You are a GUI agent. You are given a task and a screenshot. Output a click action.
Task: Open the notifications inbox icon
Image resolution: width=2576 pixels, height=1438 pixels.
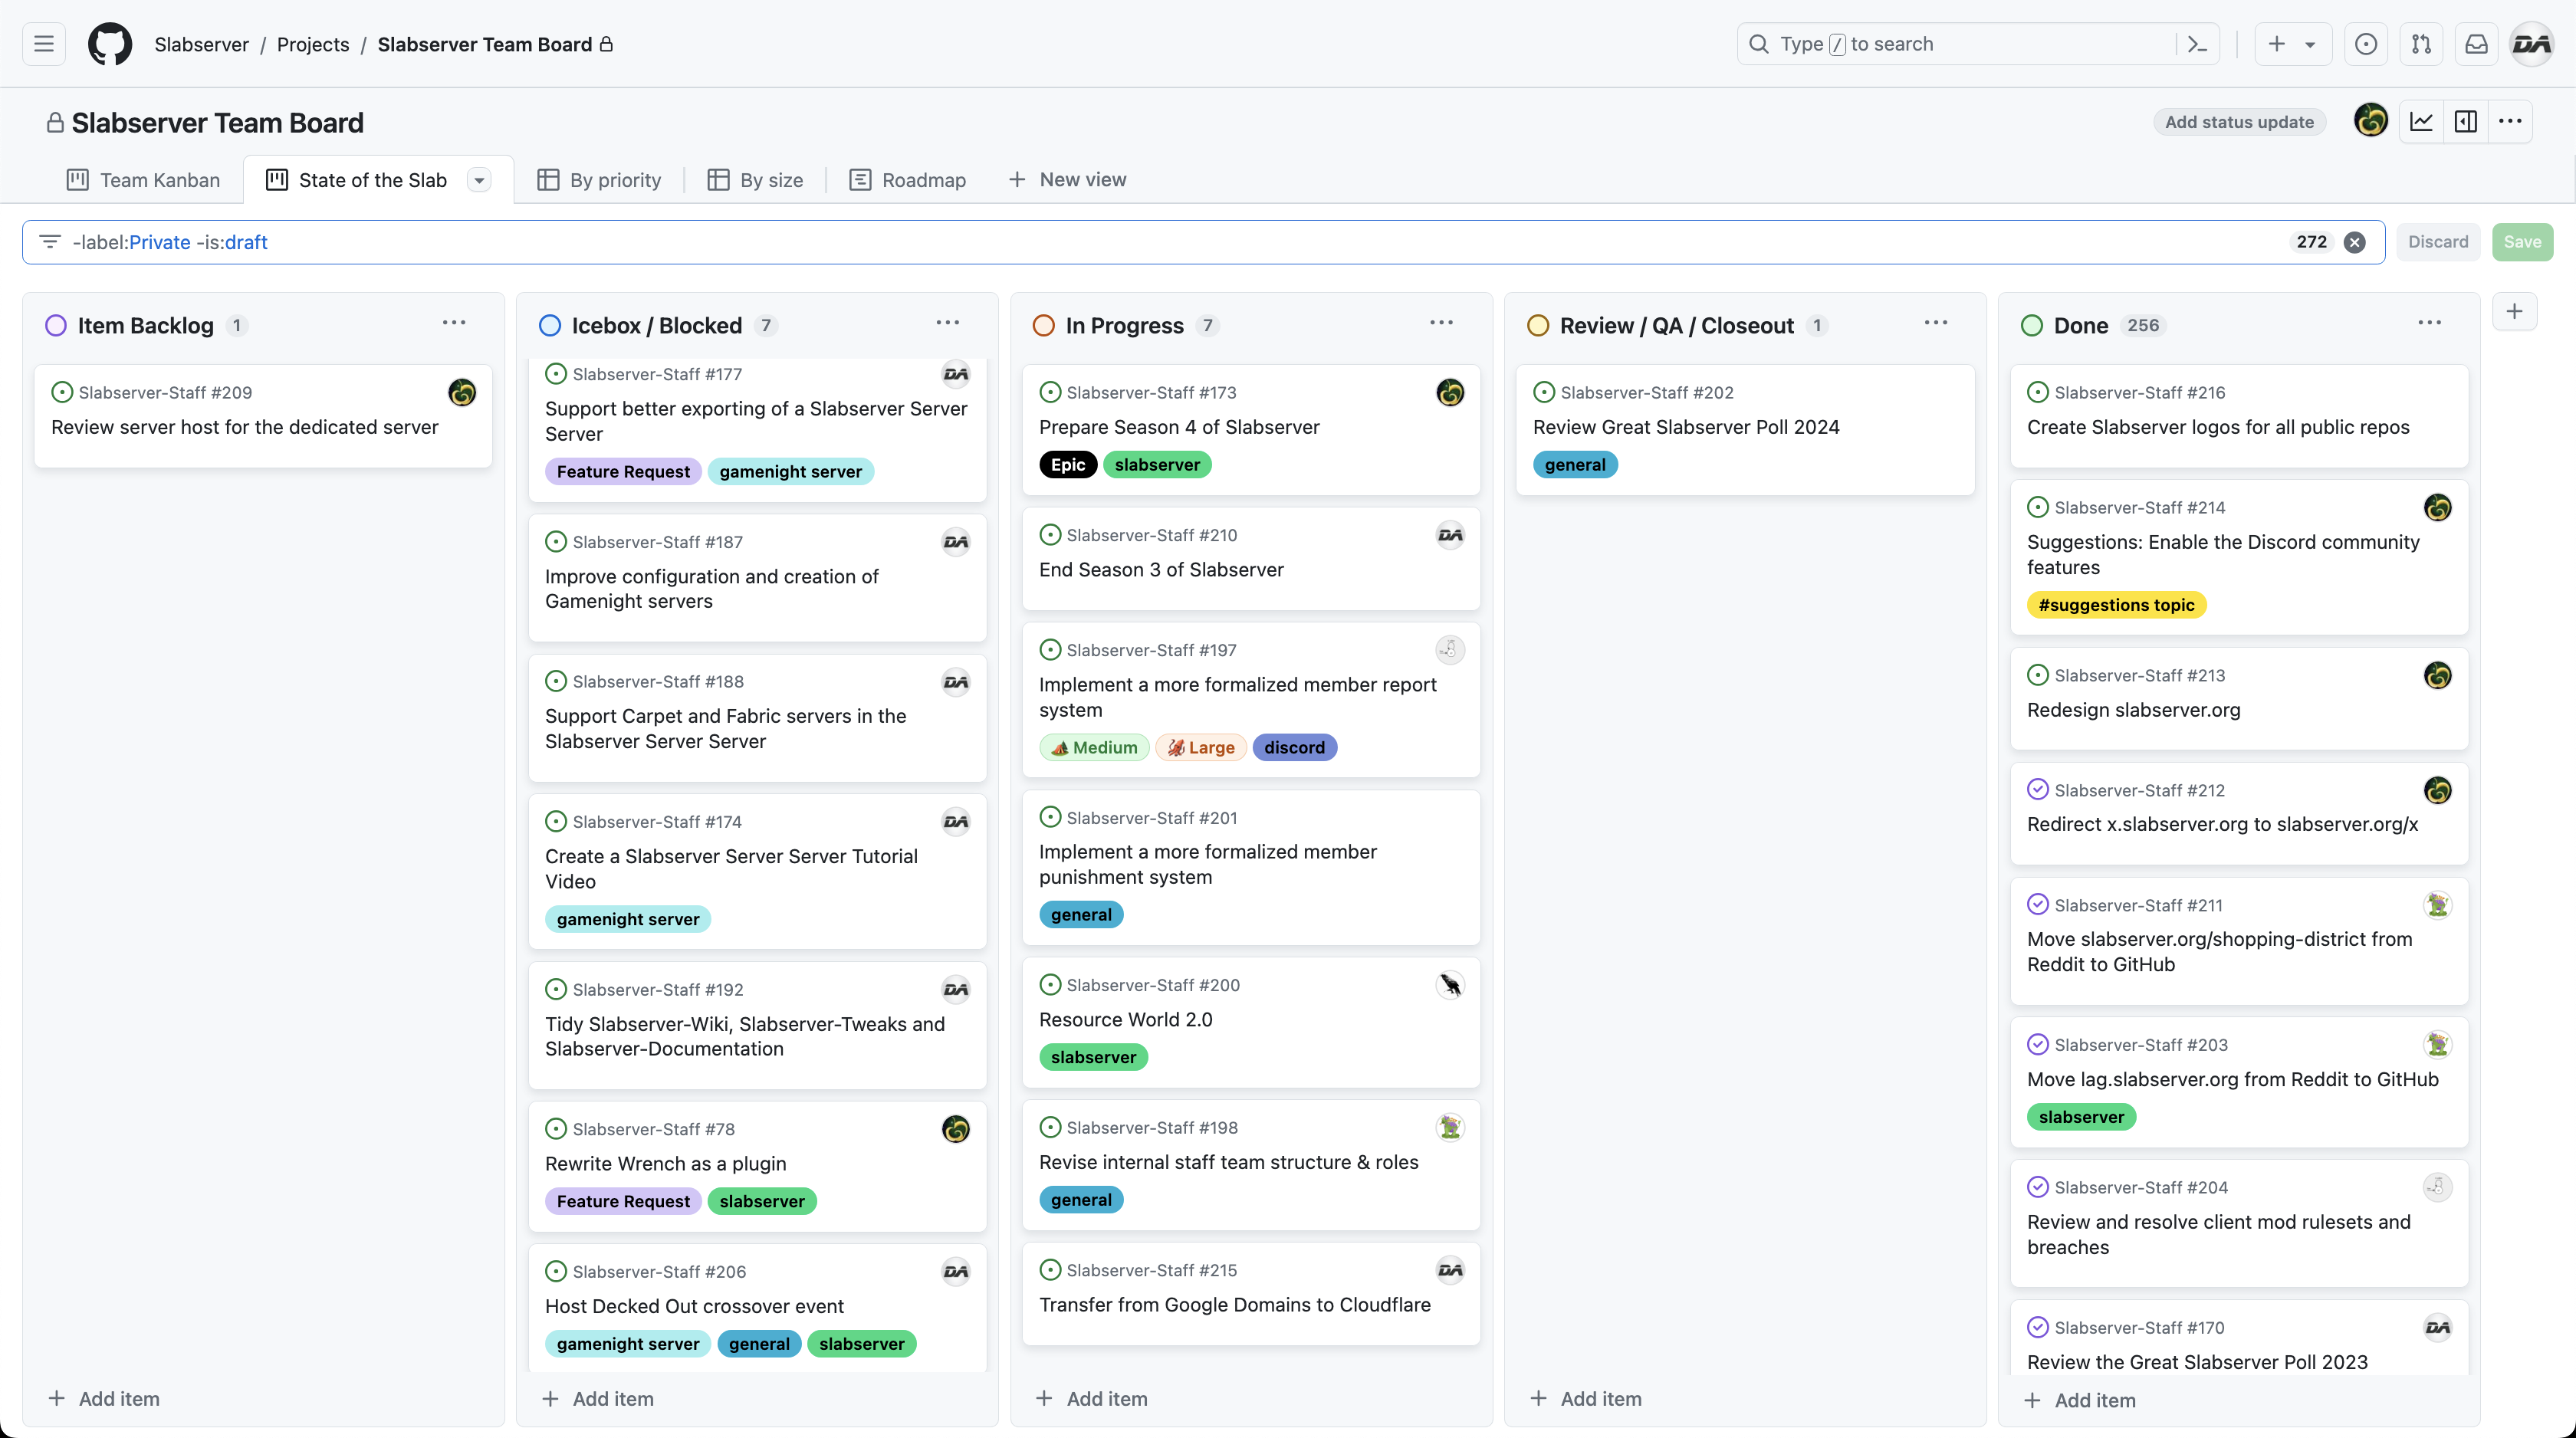pyautogui.click(x=2476, y=44)
